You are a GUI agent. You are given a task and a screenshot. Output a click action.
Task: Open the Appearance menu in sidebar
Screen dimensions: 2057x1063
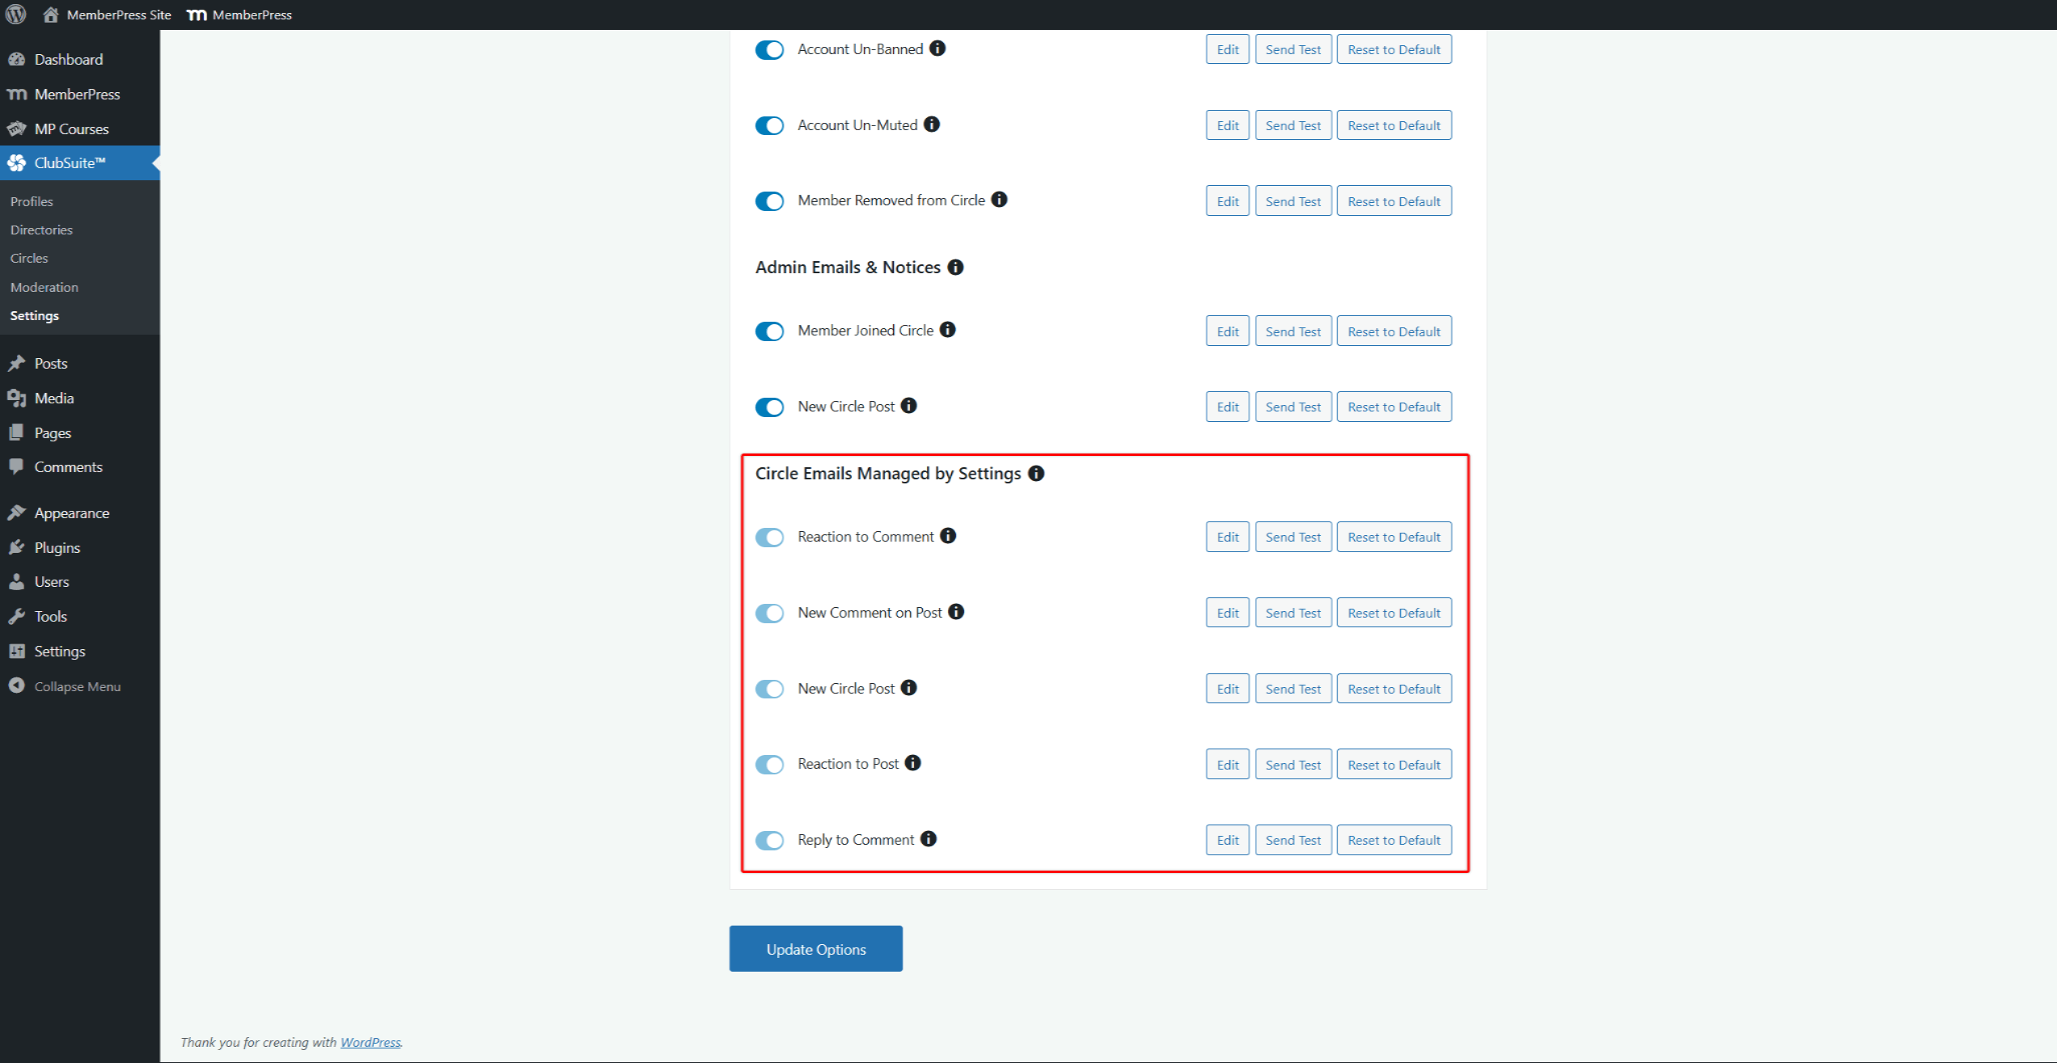pyautogui.click(x=71, y=513)
